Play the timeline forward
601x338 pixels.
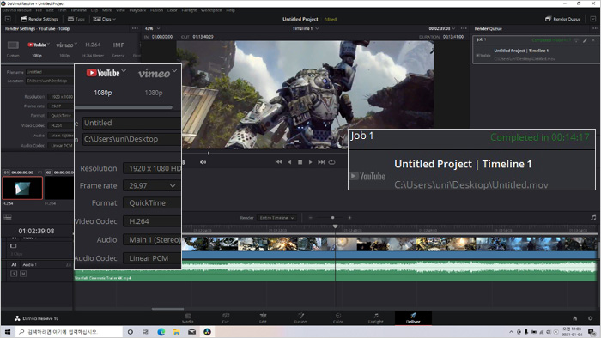coord(311,162)
